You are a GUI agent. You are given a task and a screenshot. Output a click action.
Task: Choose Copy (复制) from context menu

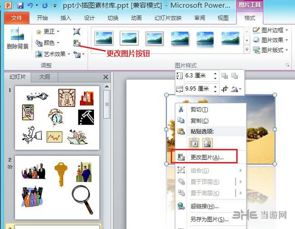211,121
